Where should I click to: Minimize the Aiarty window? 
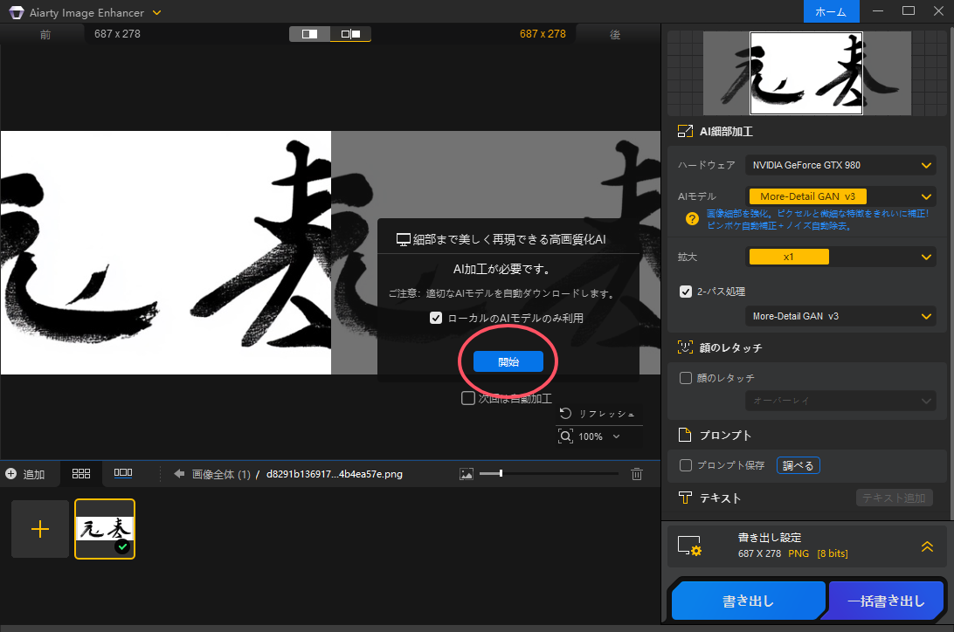877,11
